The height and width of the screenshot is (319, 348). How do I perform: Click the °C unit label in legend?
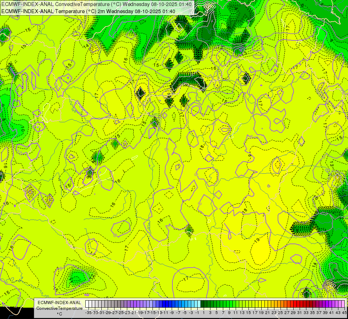(59, 314)
